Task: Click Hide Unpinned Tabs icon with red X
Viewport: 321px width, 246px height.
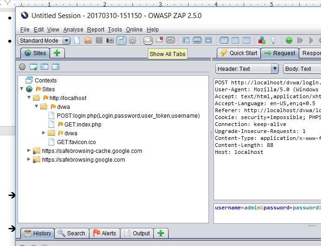Action: [x=159, y=40]
